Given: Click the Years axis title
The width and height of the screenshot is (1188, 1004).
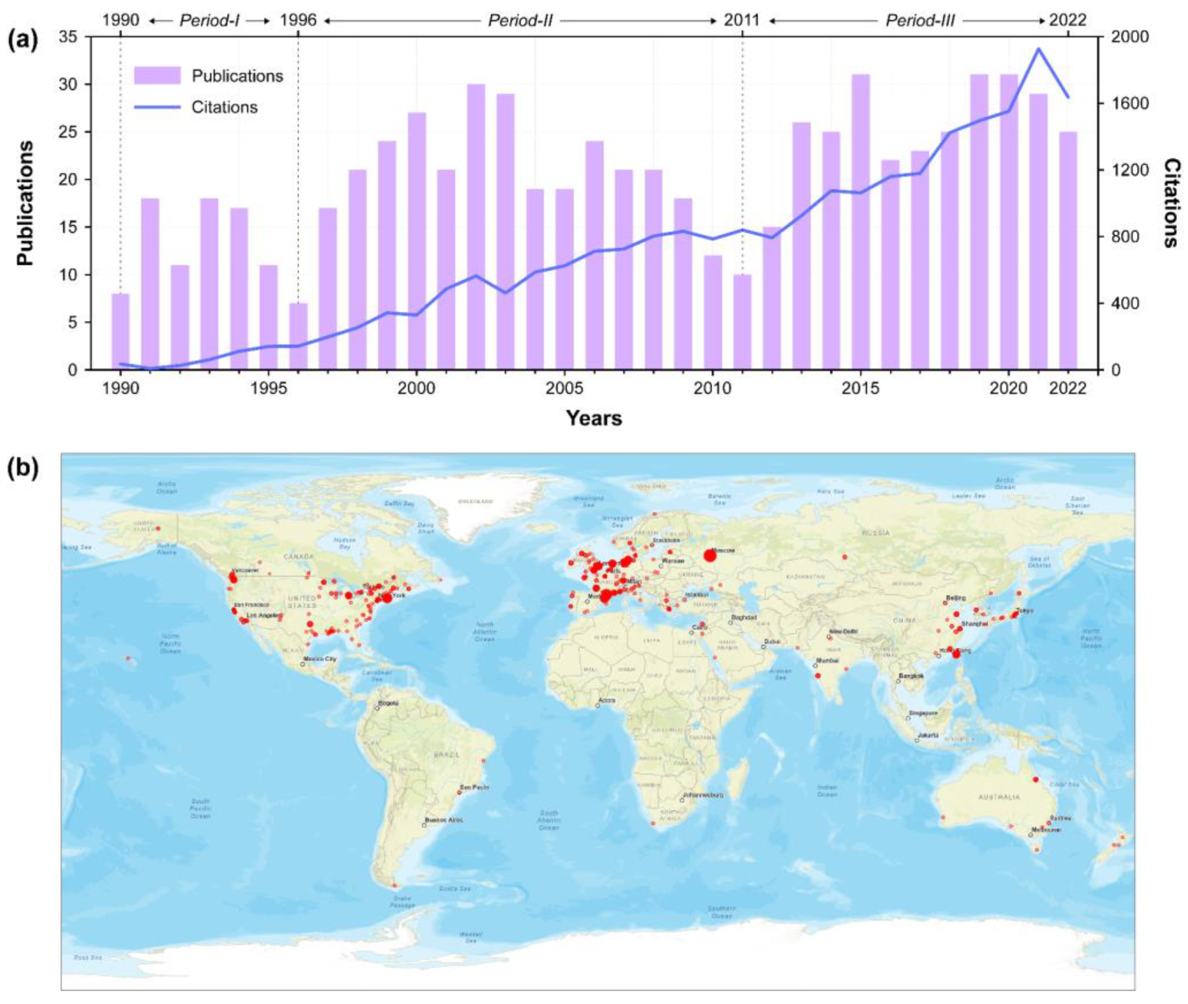Looking at the screenshot, I should [593, 419].
